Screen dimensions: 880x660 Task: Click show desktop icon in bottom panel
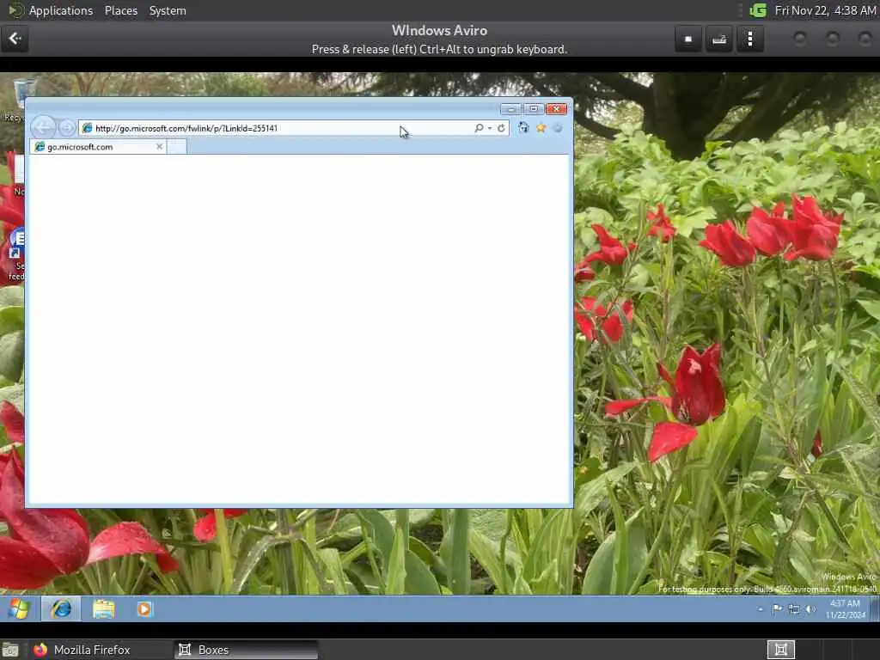10,650
